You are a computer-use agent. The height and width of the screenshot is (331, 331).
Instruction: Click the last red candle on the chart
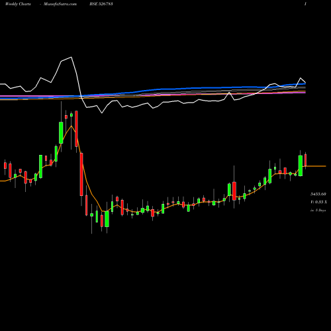306,160
